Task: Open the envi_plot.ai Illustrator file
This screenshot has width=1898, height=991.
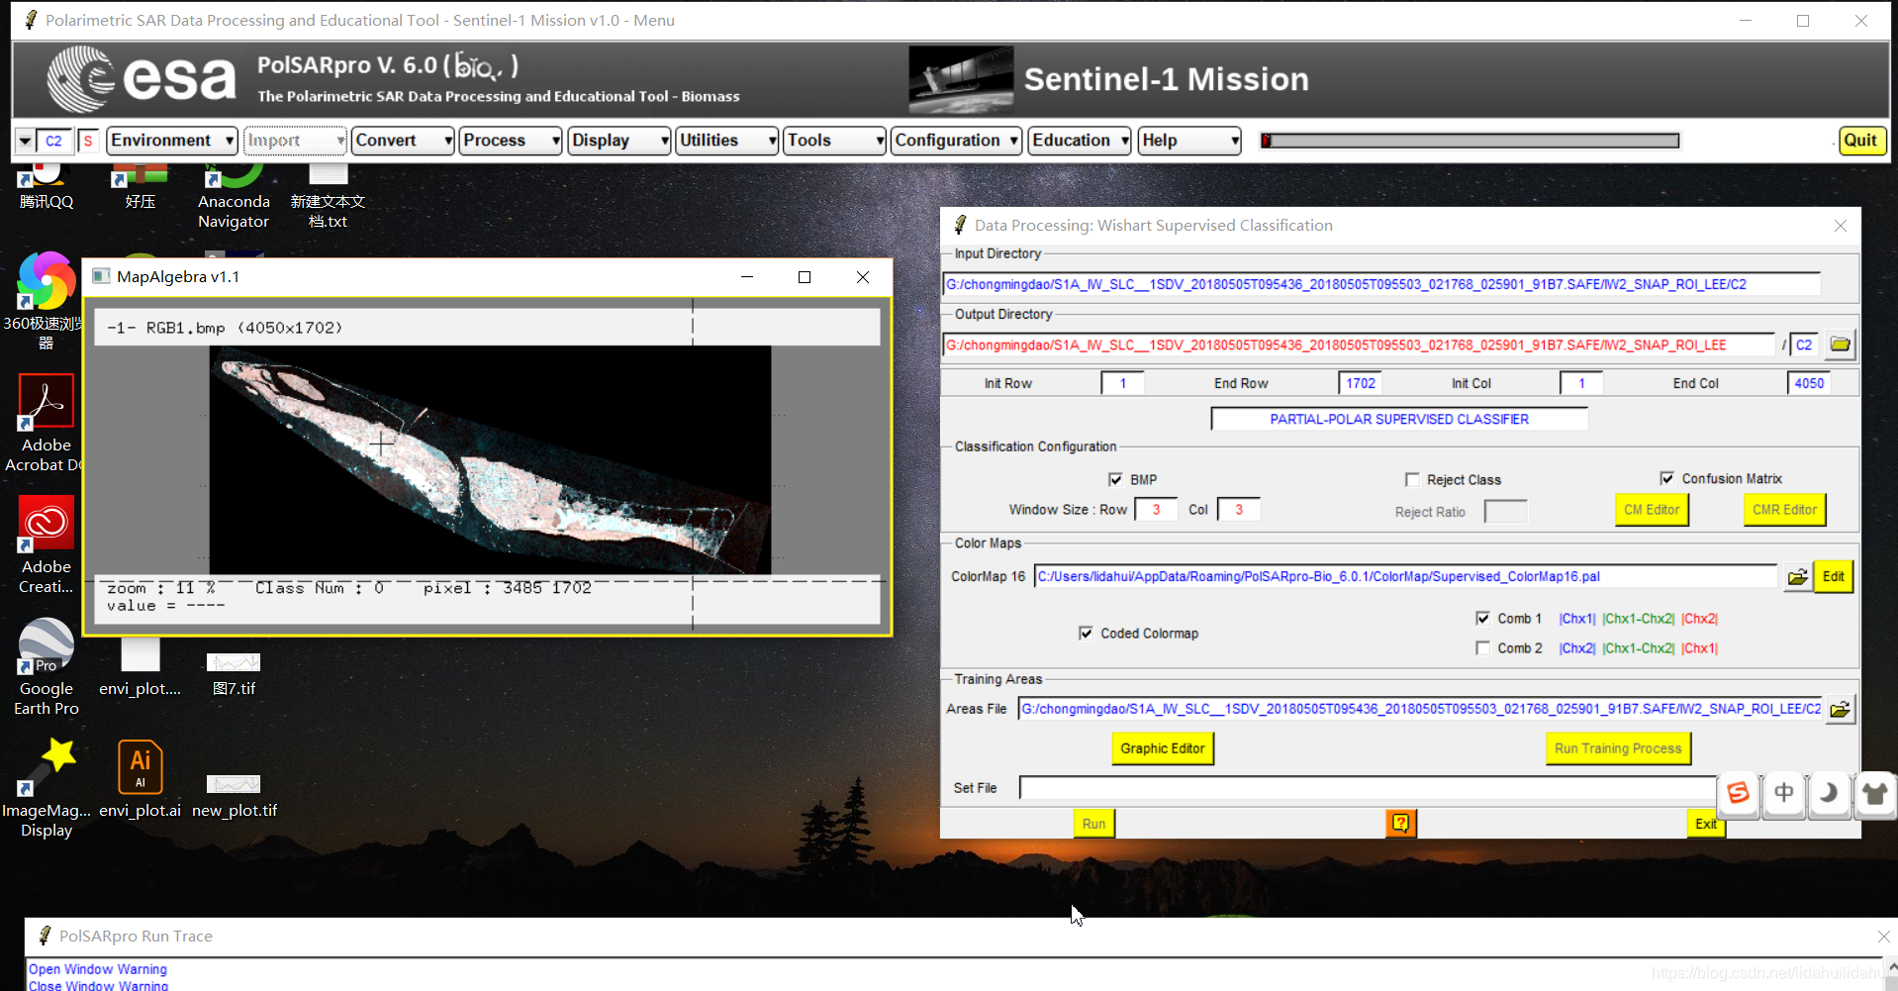Action: (x=140, y=779)
